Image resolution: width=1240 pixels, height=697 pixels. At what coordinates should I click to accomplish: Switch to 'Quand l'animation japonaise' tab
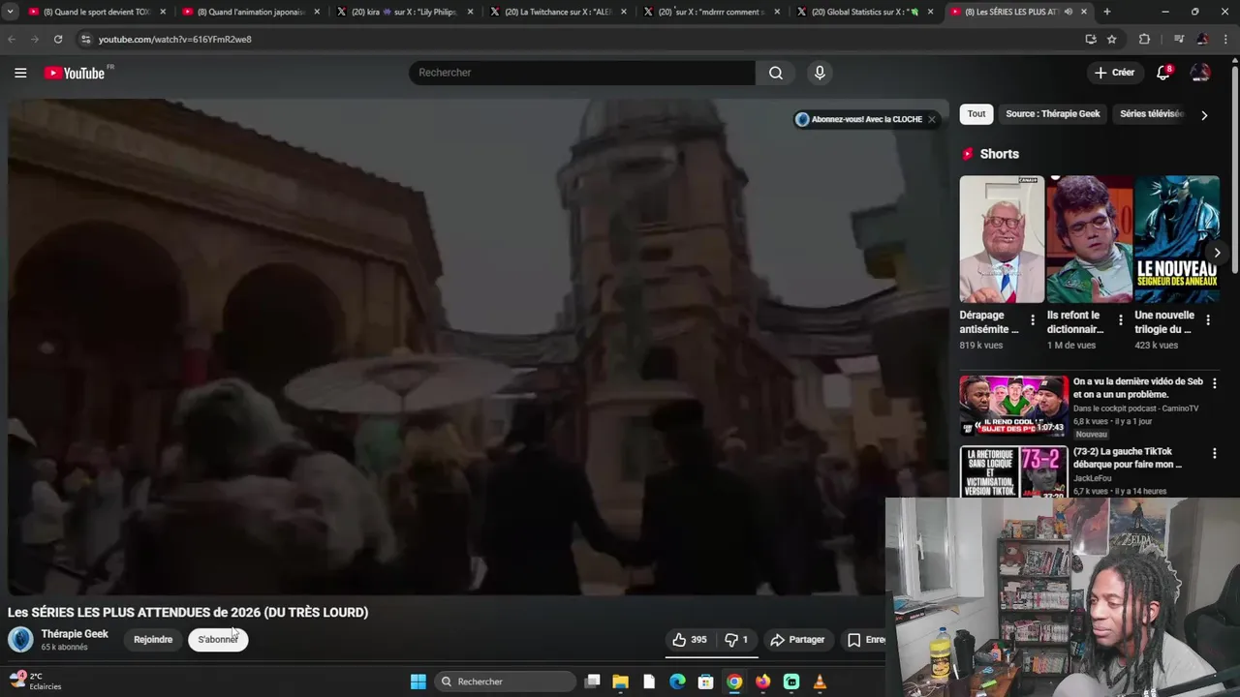pyautogui.click(x=250, y=12)
